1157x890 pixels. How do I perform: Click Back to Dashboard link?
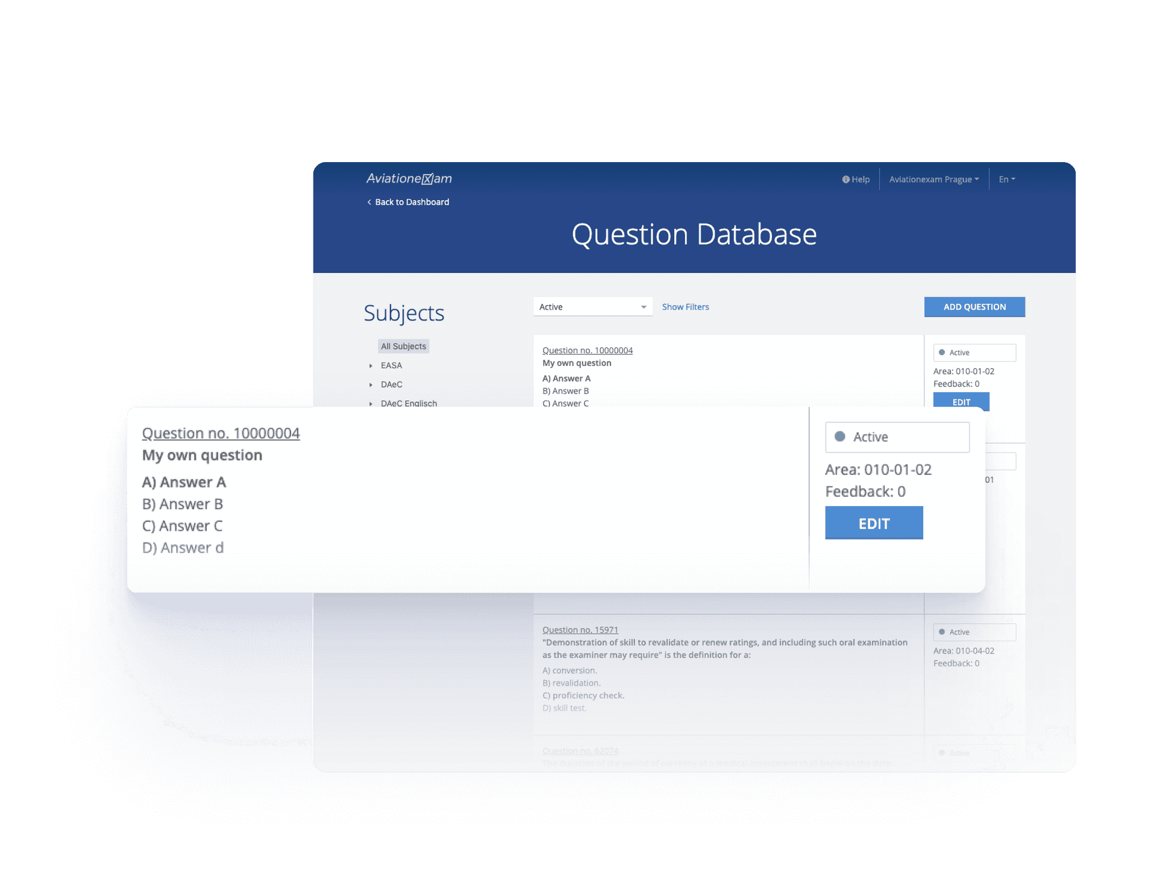click(409, 201)
